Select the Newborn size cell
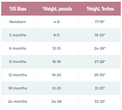 [18, 22]
